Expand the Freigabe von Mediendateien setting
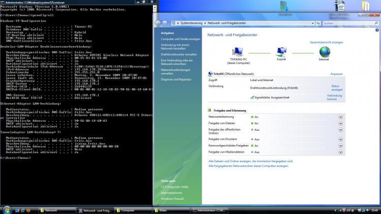This screenshot has height=214, width=381. pos(340,152)
